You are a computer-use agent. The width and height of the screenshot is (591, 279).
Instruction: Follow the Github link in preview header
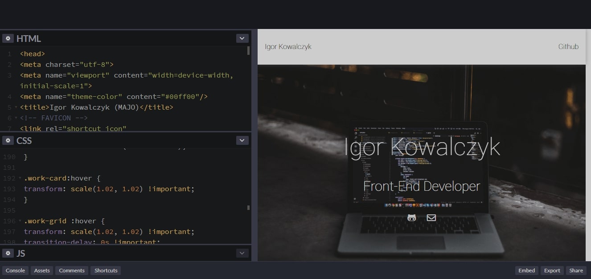pos(568,47)
